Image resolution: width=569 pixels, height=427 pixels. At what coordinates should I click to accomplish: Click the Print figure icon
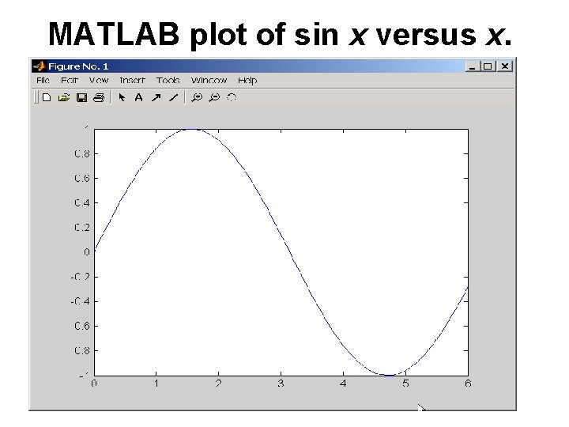99,97
